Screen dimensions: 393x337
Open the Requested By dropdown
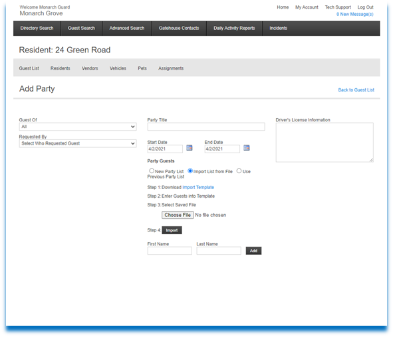[78, 143]
